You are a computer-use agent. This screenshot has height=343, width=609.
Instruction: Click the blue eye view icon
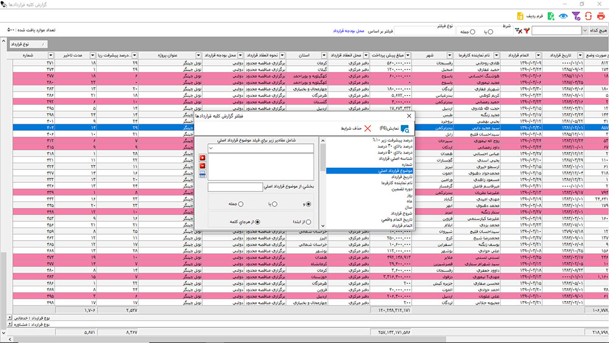tap(563, 16)
